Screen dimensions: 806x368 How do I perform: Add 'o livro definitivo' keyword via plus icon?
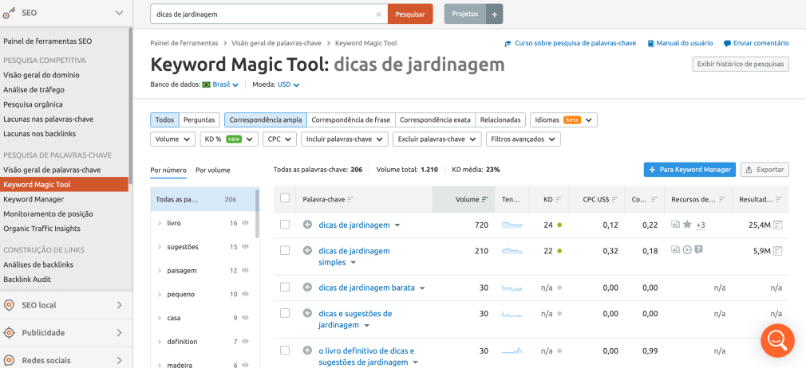[307, 350]
